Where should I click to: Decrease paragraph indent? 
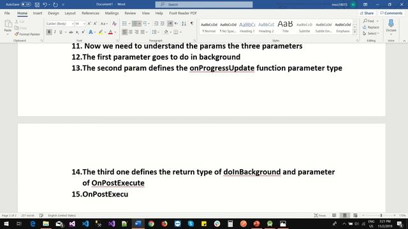click(156, 24)
